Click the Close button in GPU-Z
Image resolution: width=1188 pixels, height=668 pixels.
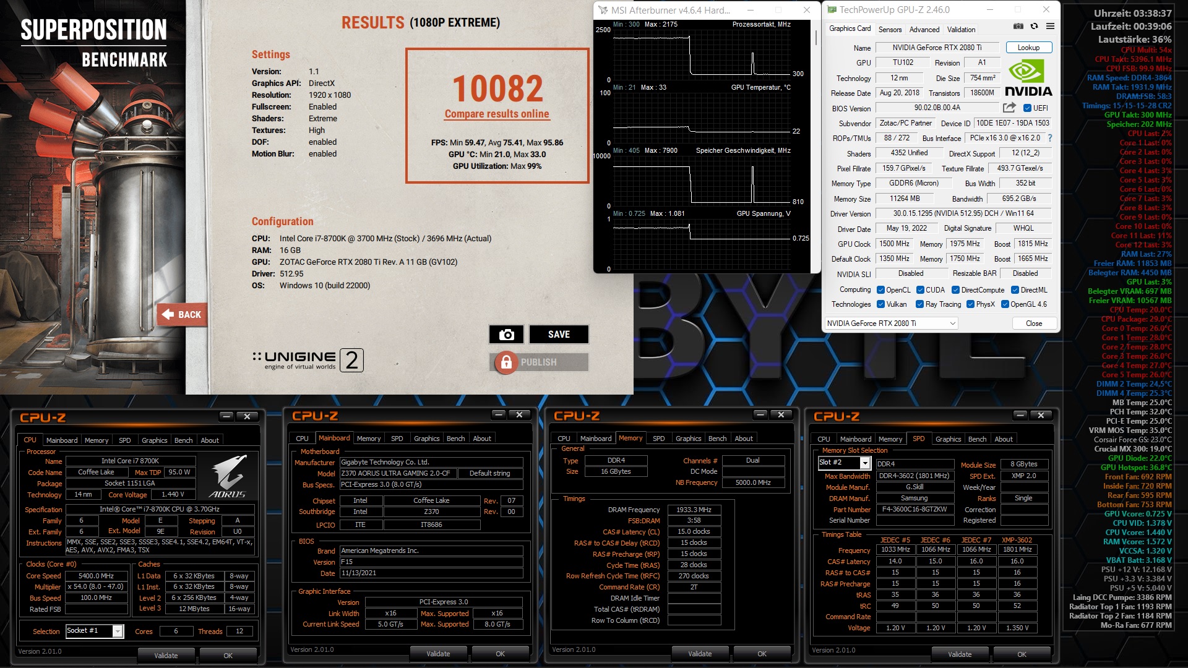(1033, 323)
